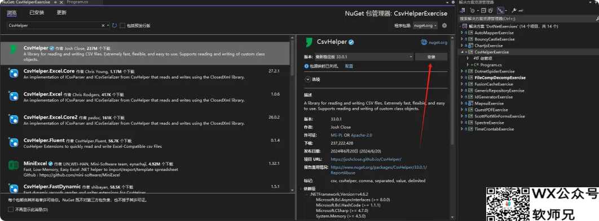599x221 pixels.
Task: Switch to the Updates tab
Action: tap(61, 12)
